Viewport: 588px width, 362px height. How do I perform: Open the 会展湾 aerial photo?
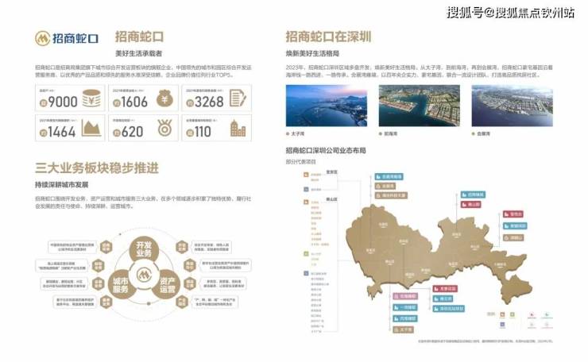coord(513,106)
